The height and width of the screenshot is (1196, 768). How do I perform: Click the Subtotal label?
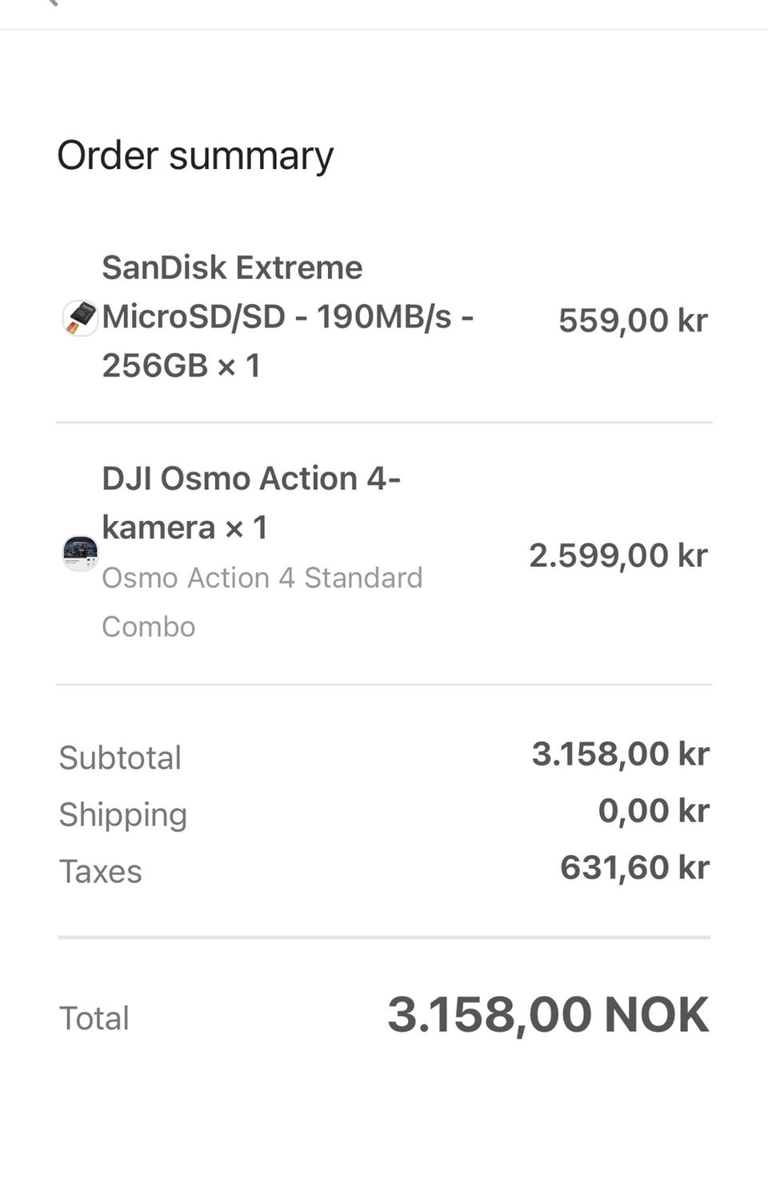click(120, 757)
